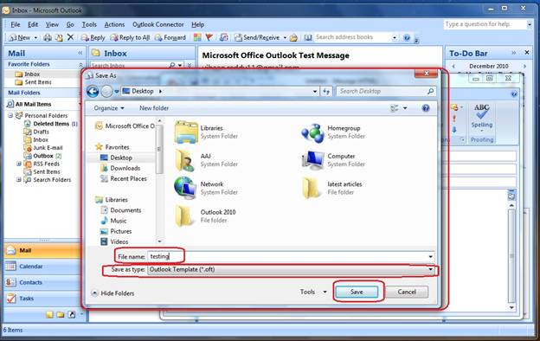Open the Help menu

point(197,24)
